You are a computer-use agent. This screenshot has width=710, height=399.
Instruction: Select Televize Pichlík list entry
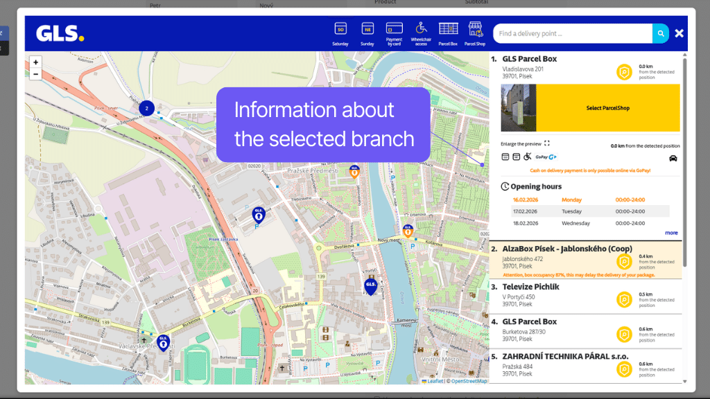(x=585, y=296)
